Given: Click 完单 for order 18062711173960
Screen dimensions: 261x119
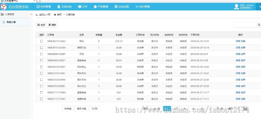Looking at the screenshot, I should [243, 92].
